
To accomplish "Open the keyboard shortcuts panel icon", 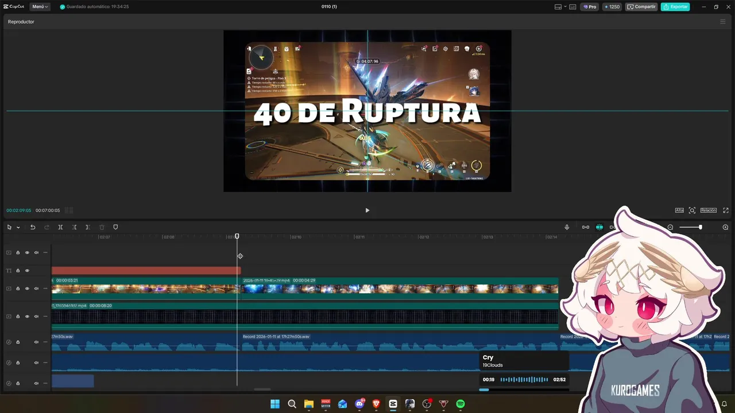I will point(572,7).
